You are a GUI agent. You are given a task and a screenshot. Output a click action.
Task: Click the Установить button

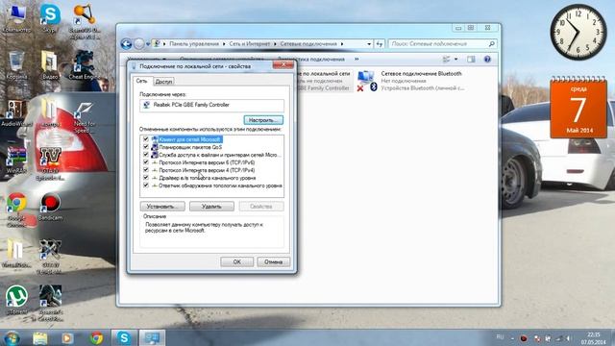click(x=162, y=207)
